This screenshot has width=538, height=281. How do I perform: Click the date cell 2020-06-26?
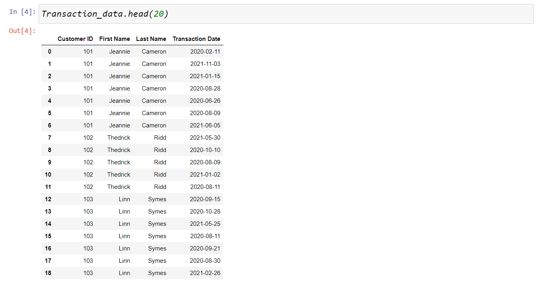coord(205,101)
